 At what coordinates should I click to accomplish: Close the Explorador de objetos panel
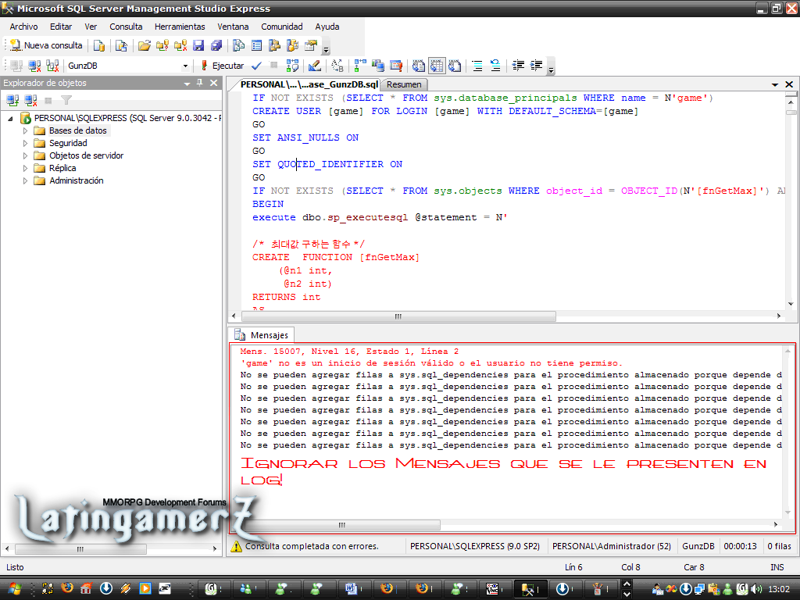click(x=214, y=83)
